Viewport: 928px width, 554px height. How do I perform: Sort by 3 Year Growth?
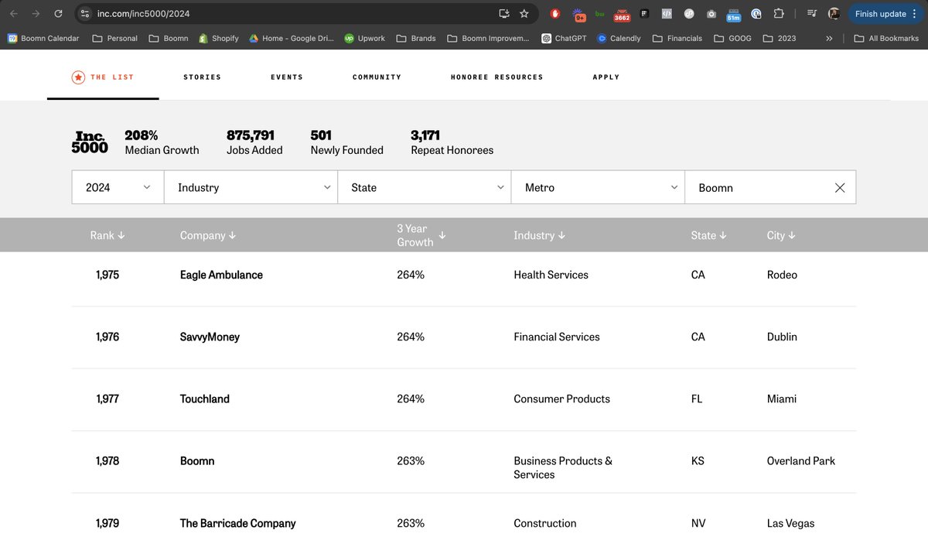pyautogui.click(x=421, y=235)
